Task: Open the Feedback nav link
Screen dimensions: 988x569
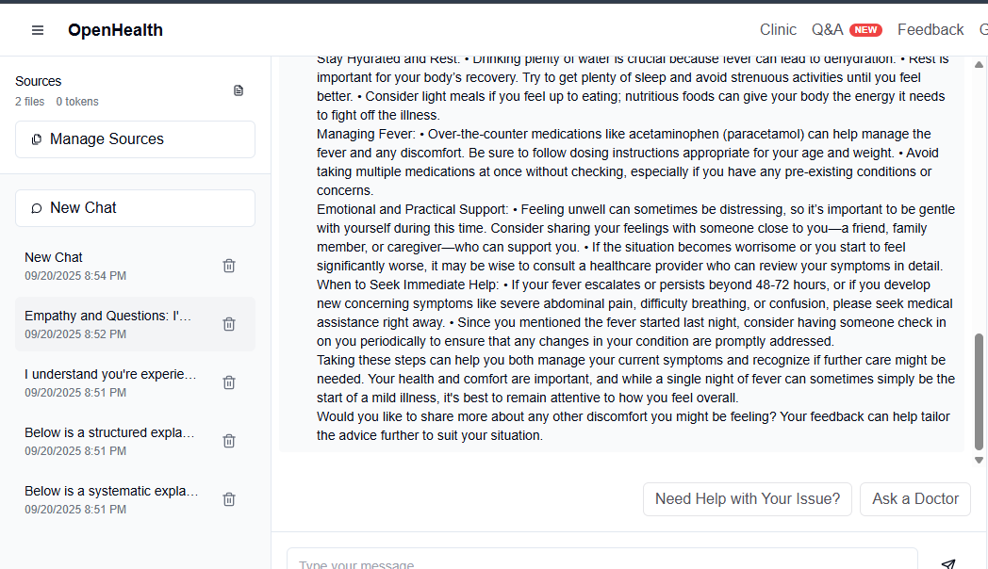Action: click(x=930, y=29)
